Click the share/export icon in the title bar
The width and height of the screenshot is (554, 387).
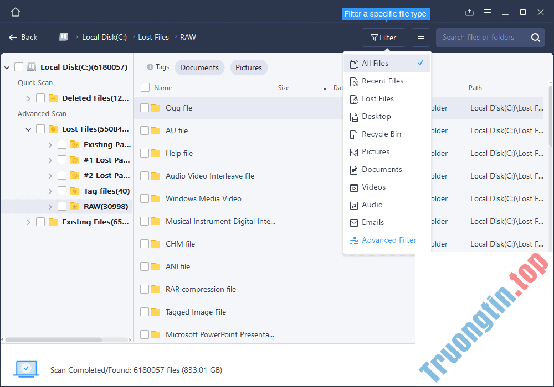(469, 12)
